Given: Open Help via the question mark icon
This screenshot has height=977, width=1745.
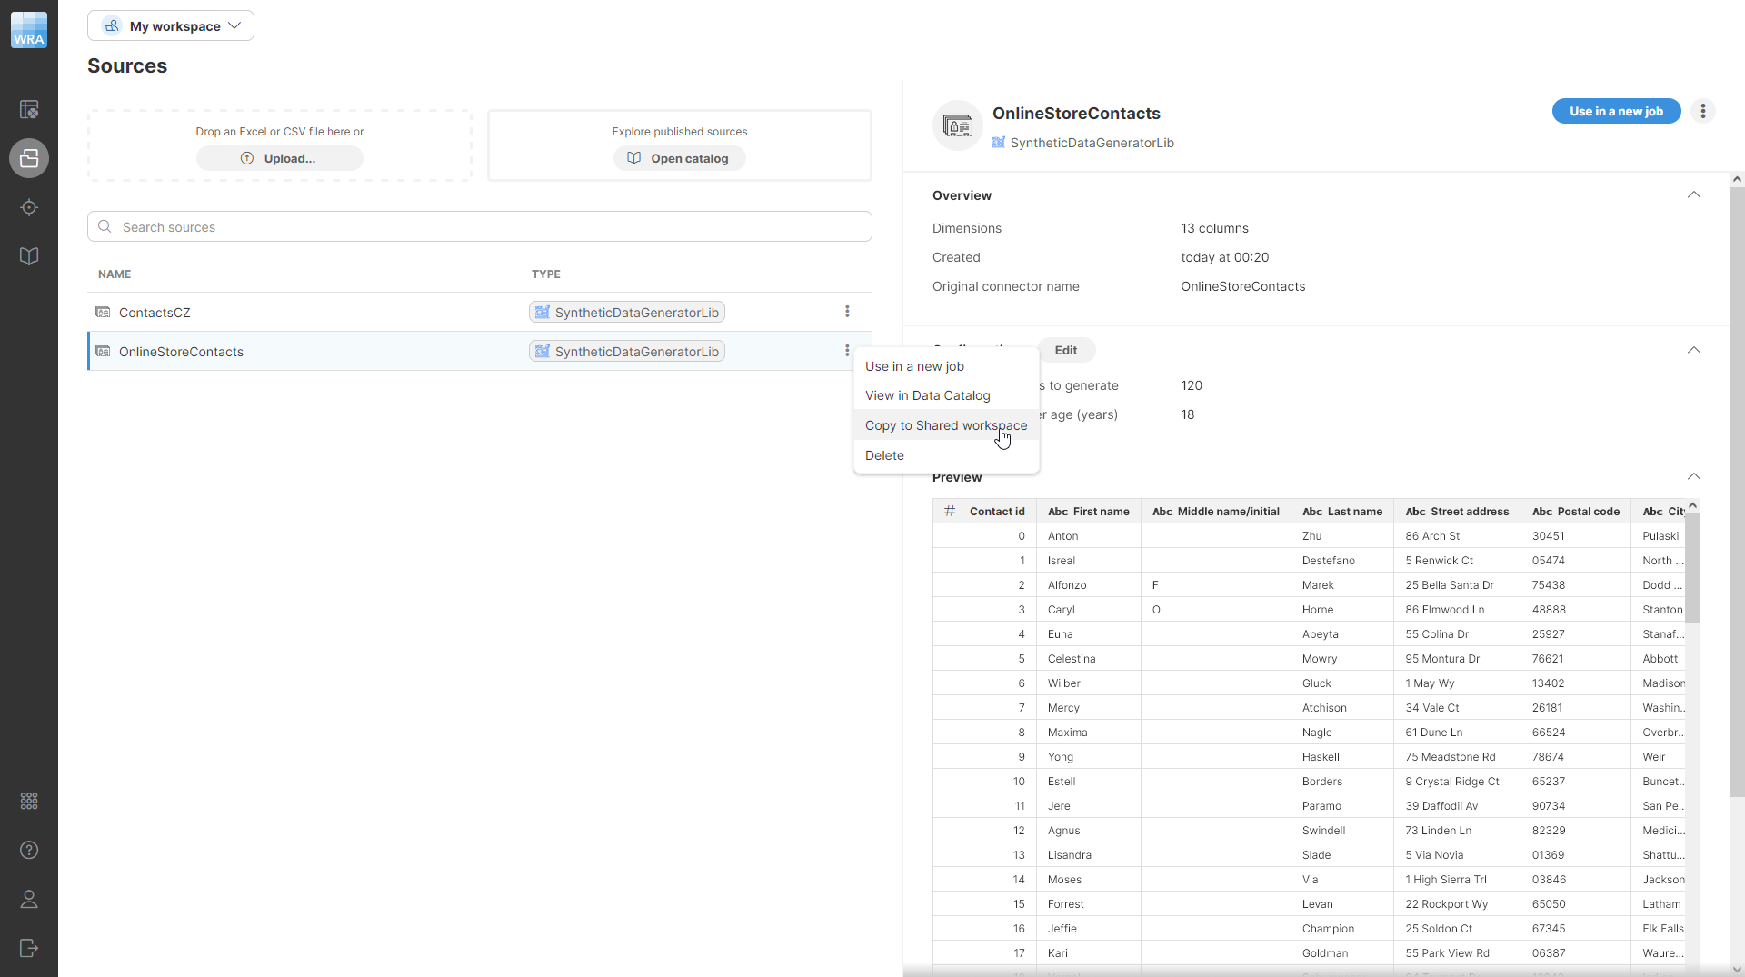Looking at the screenshot, I should (29, 851).
